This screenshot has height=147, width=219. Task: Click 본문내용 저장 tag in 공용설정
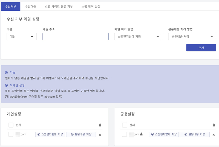(195, 134)
